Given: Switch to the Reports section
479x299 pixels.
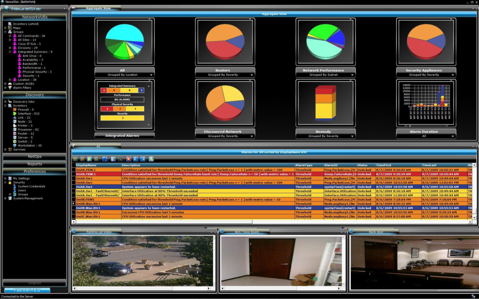Looking at the screenshot, I should tap(35, 164).
